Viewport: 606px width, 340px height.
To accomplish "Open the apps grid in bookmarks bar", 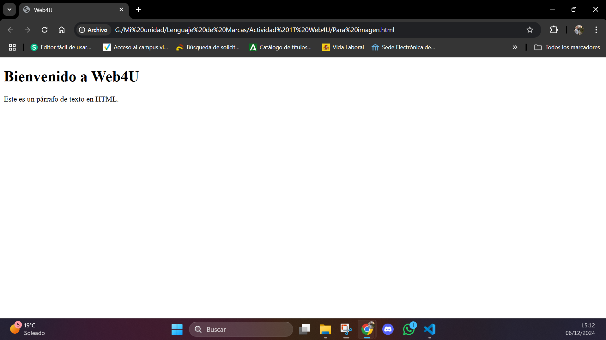I will point(12,47).
